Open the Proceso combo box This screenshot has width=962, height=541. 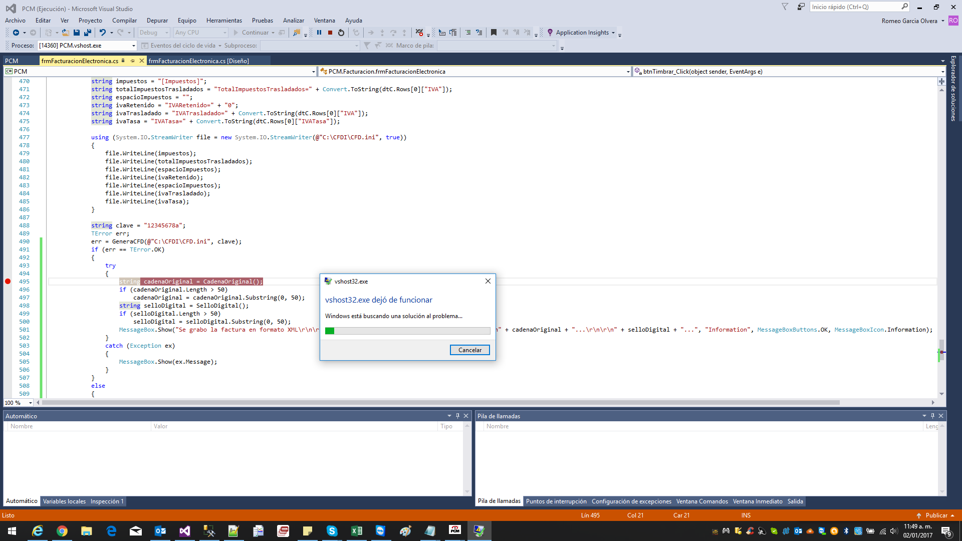(x=87, y=46)
